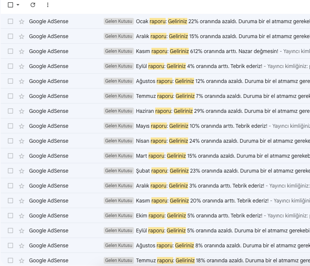
Task: Tick the select-all checkbox in the toolbar
Action: [x=10, y=5]
